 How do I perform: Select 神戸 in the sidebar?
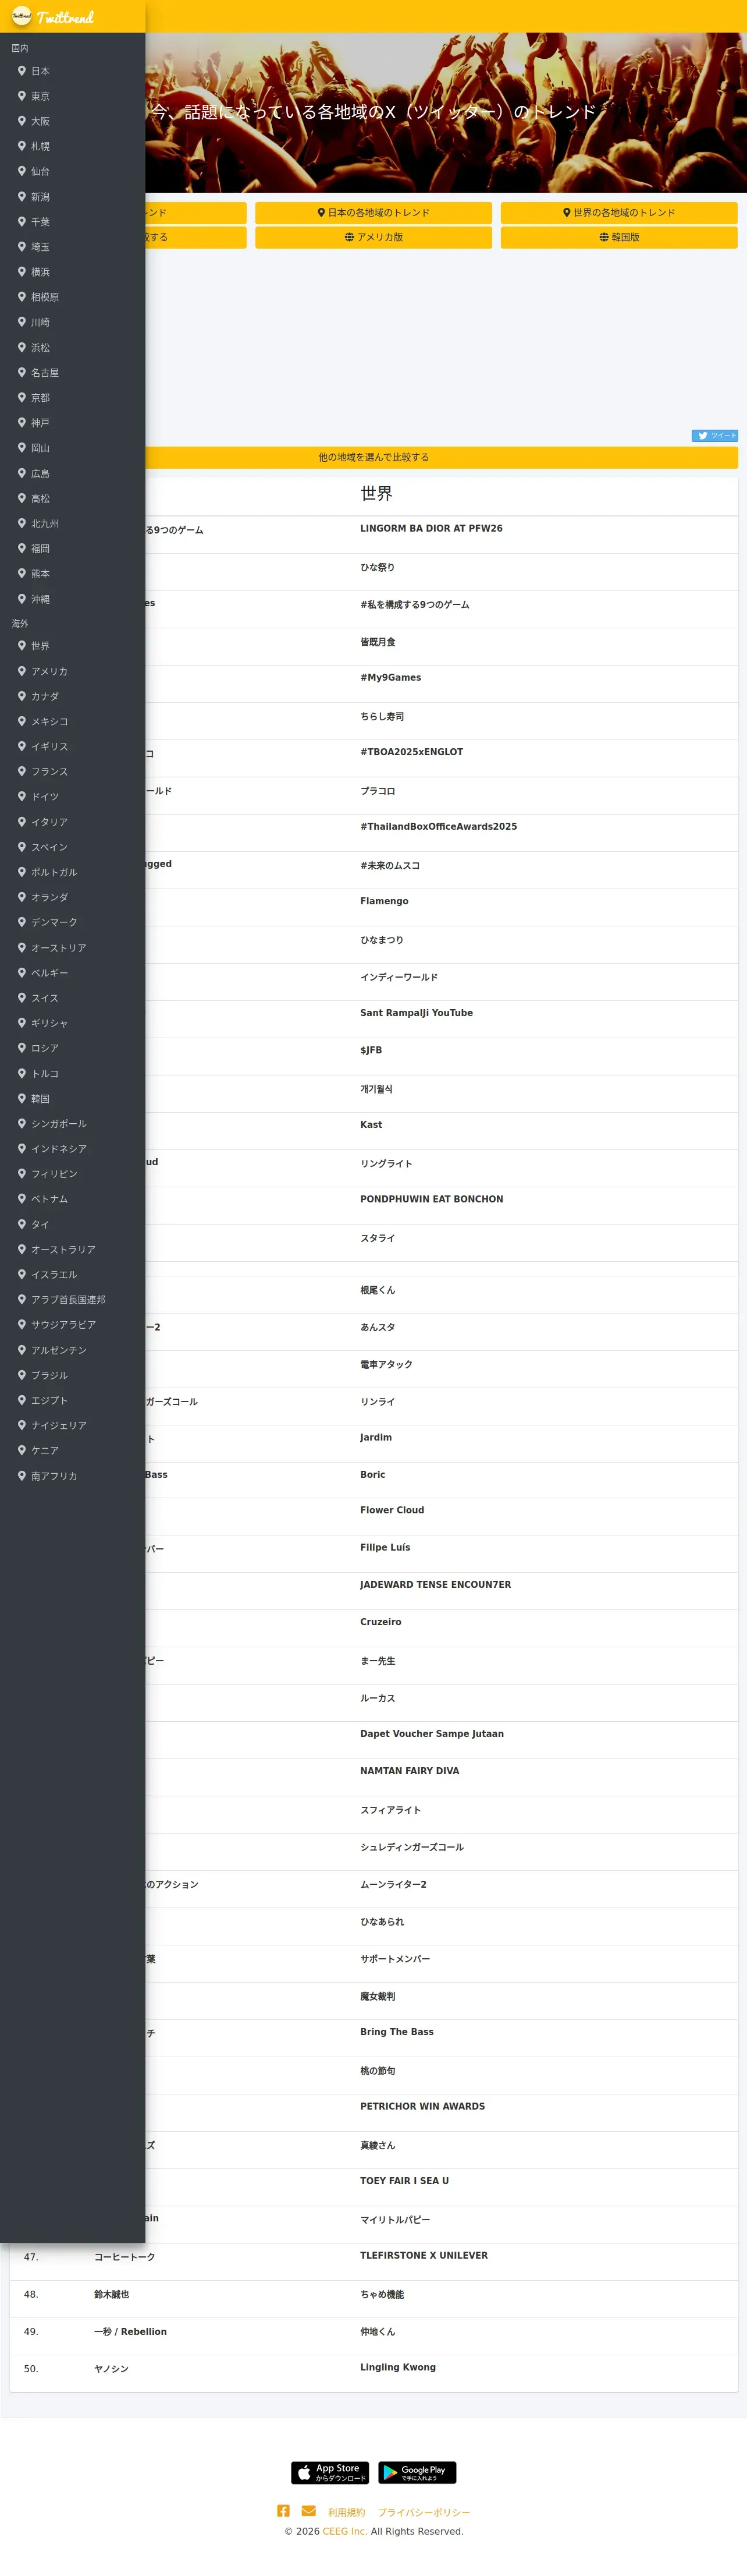(40, 423)
